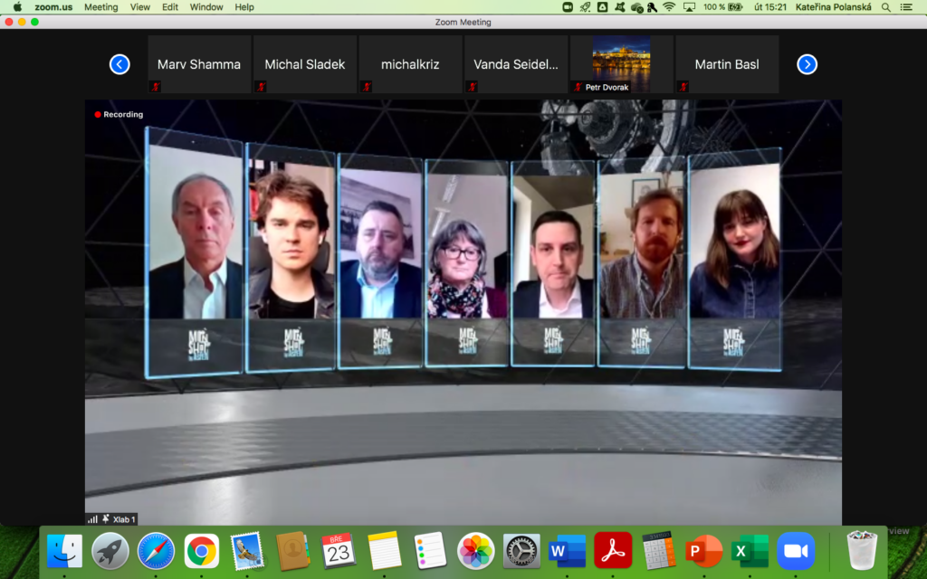Click the Zoom camera icon in menu bar
This screenshot has height=579, width=927.
[568, 7]
